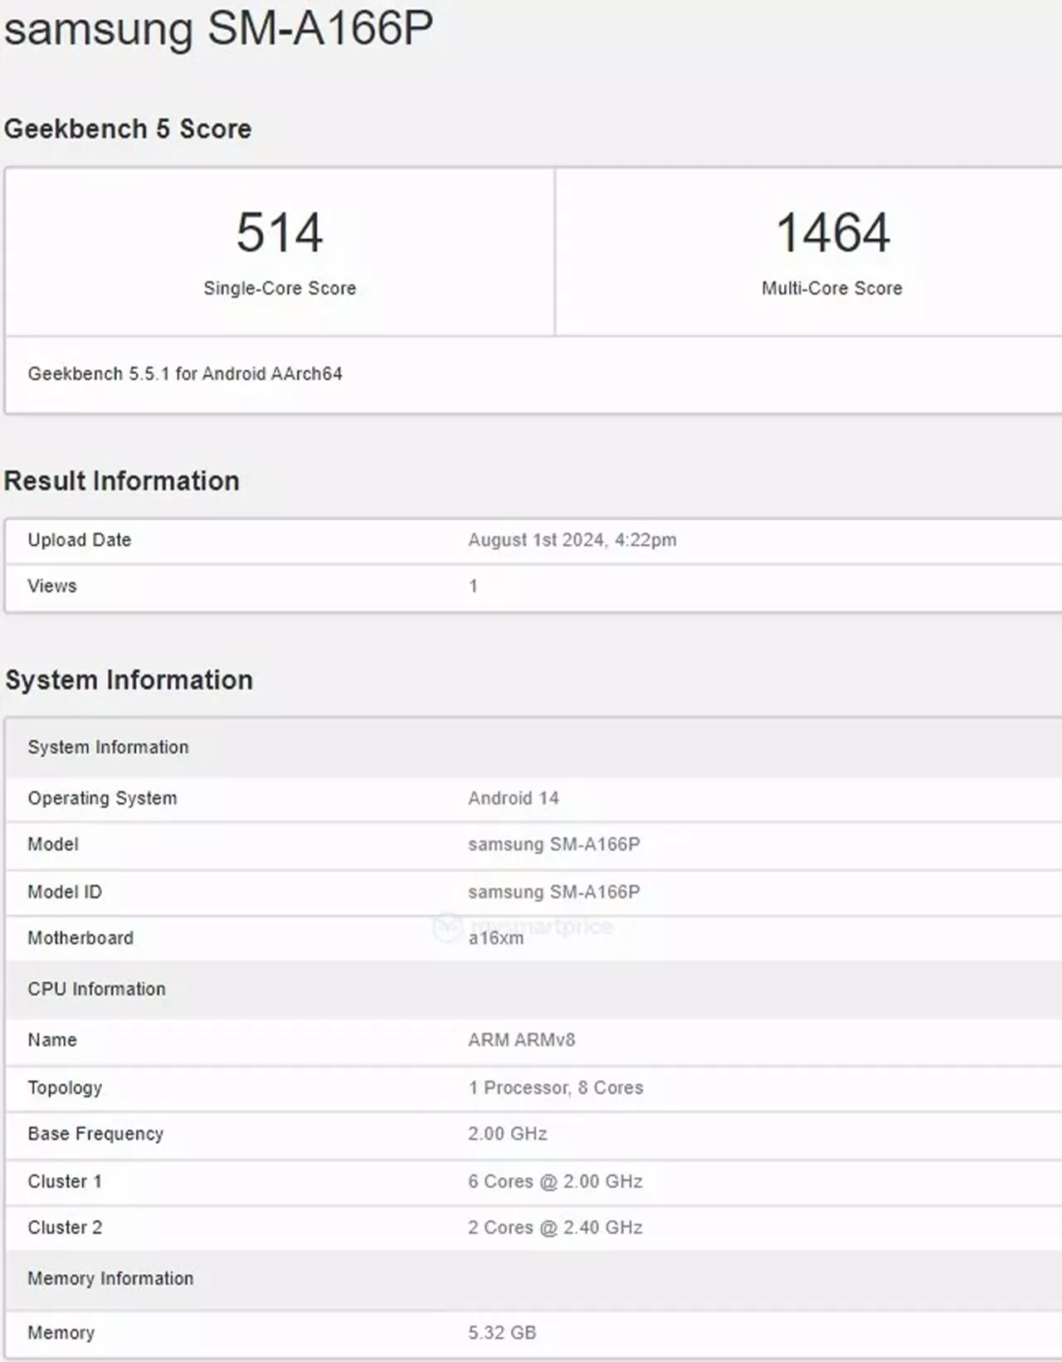The width and height of the screenshot is (1062, 1362).
Task: Click the '2.00 GHz' base frequency value
Action: (508, 1134)
